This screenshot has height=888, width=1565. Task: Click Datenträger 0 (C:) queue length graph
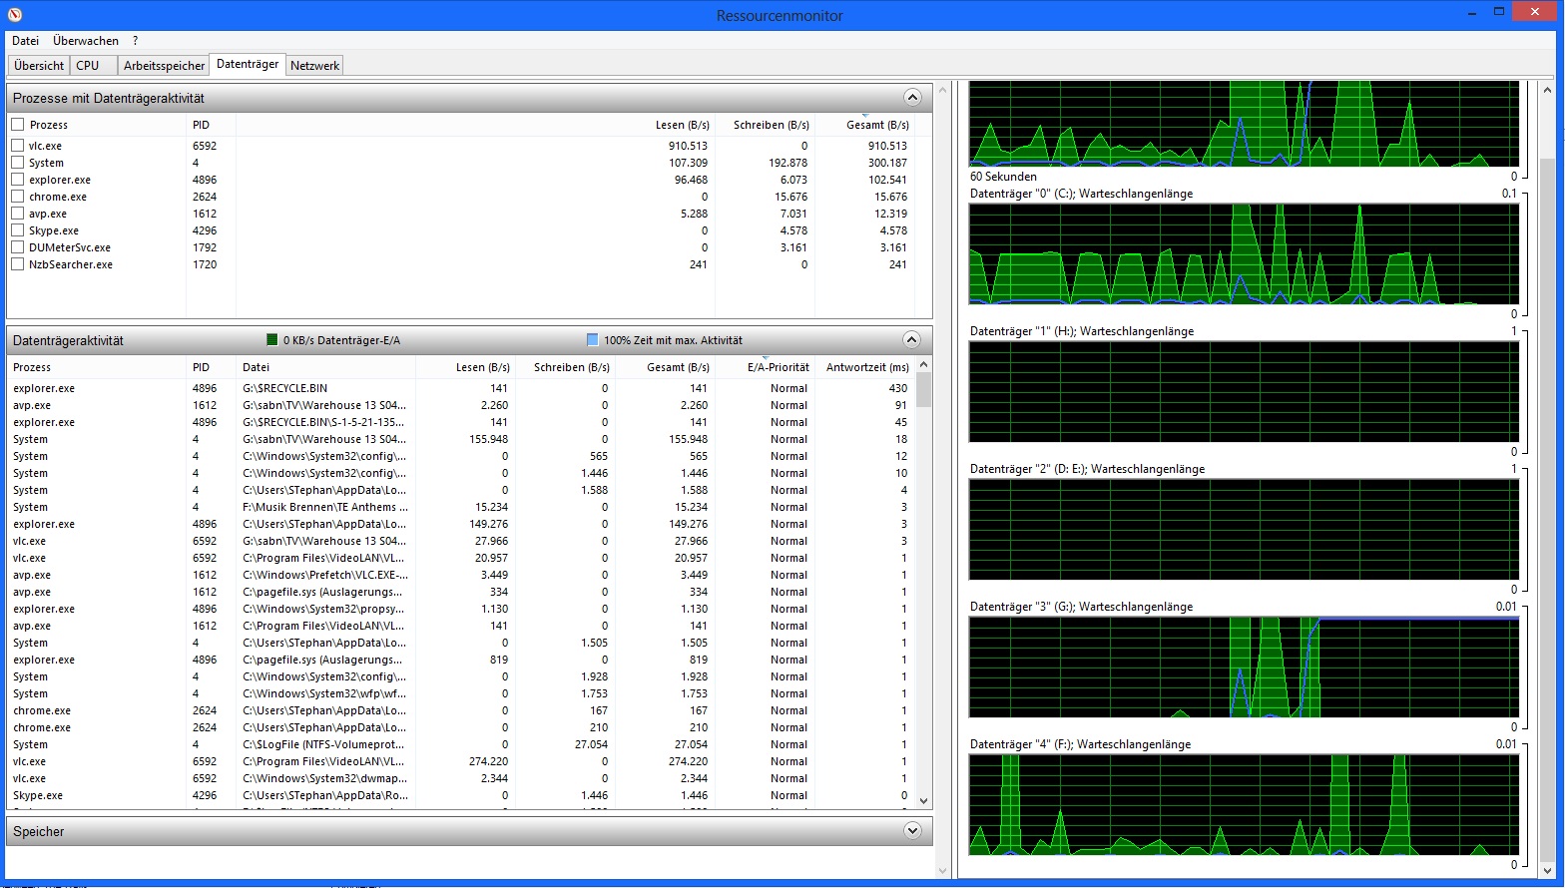coord(1244,254)
